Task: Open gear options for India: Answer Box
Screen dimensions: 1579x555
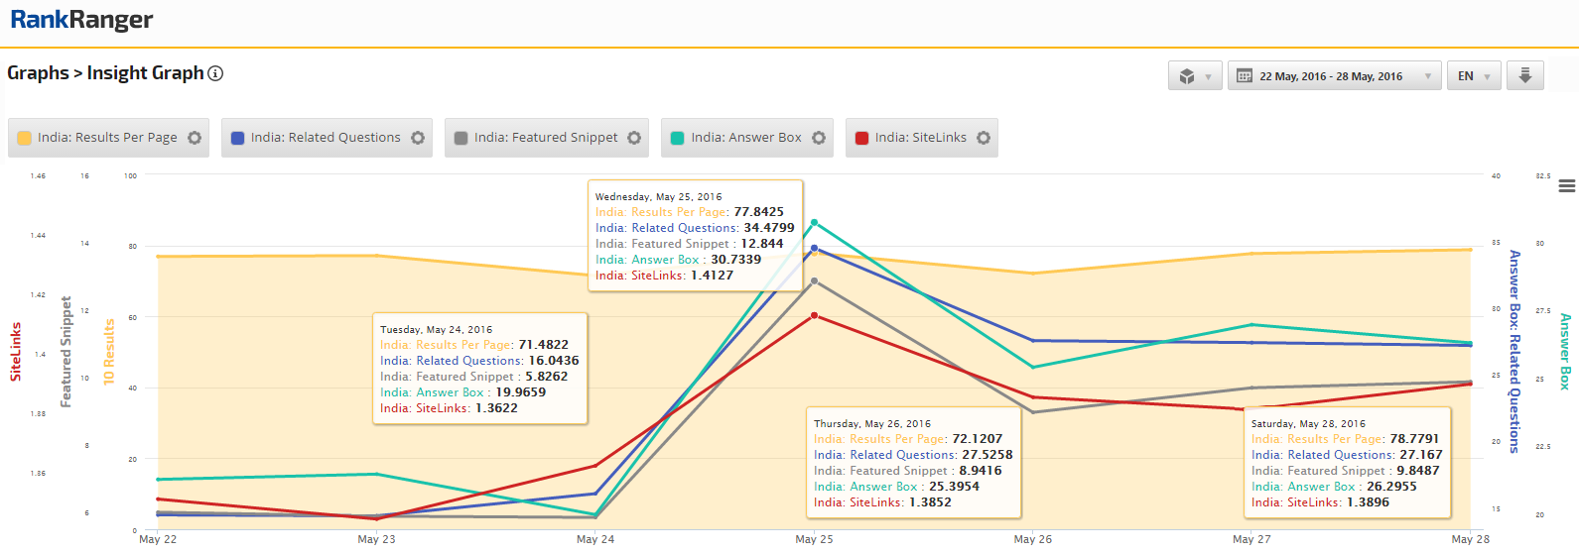Action: [819, 138]
